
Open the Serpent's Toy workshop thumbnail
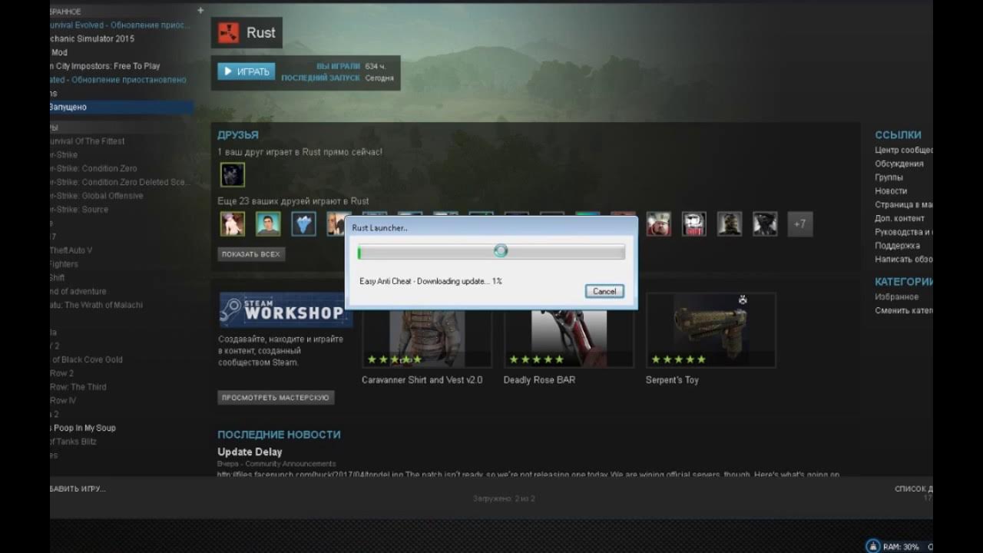(711, 330)
